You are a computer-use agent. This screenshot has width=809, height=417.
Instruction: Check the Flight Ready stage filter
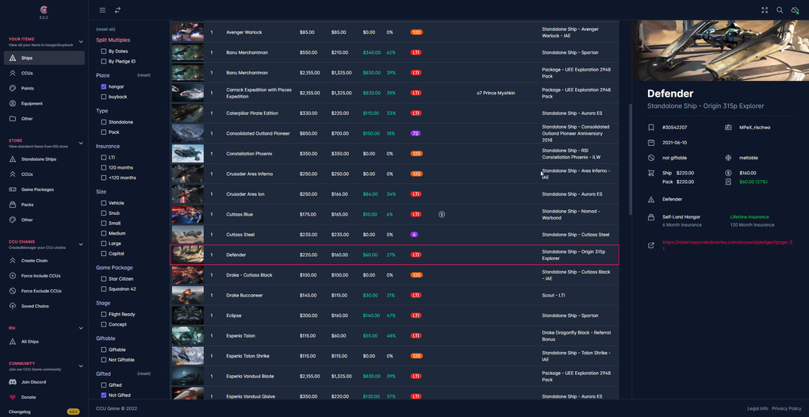[104, 315]
